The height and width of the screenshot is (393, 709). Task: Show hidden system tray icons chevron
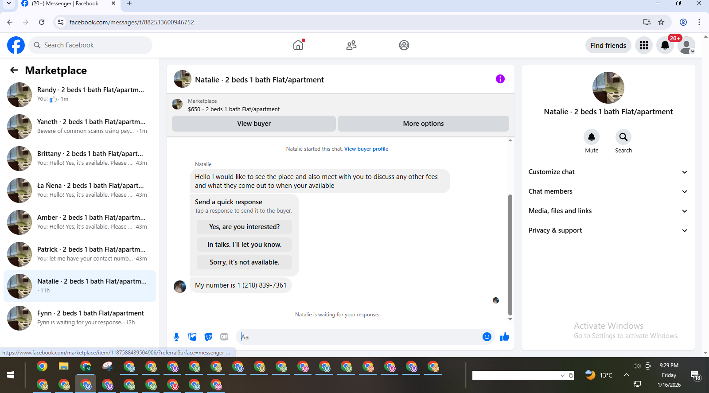click(x=626, y=375)
